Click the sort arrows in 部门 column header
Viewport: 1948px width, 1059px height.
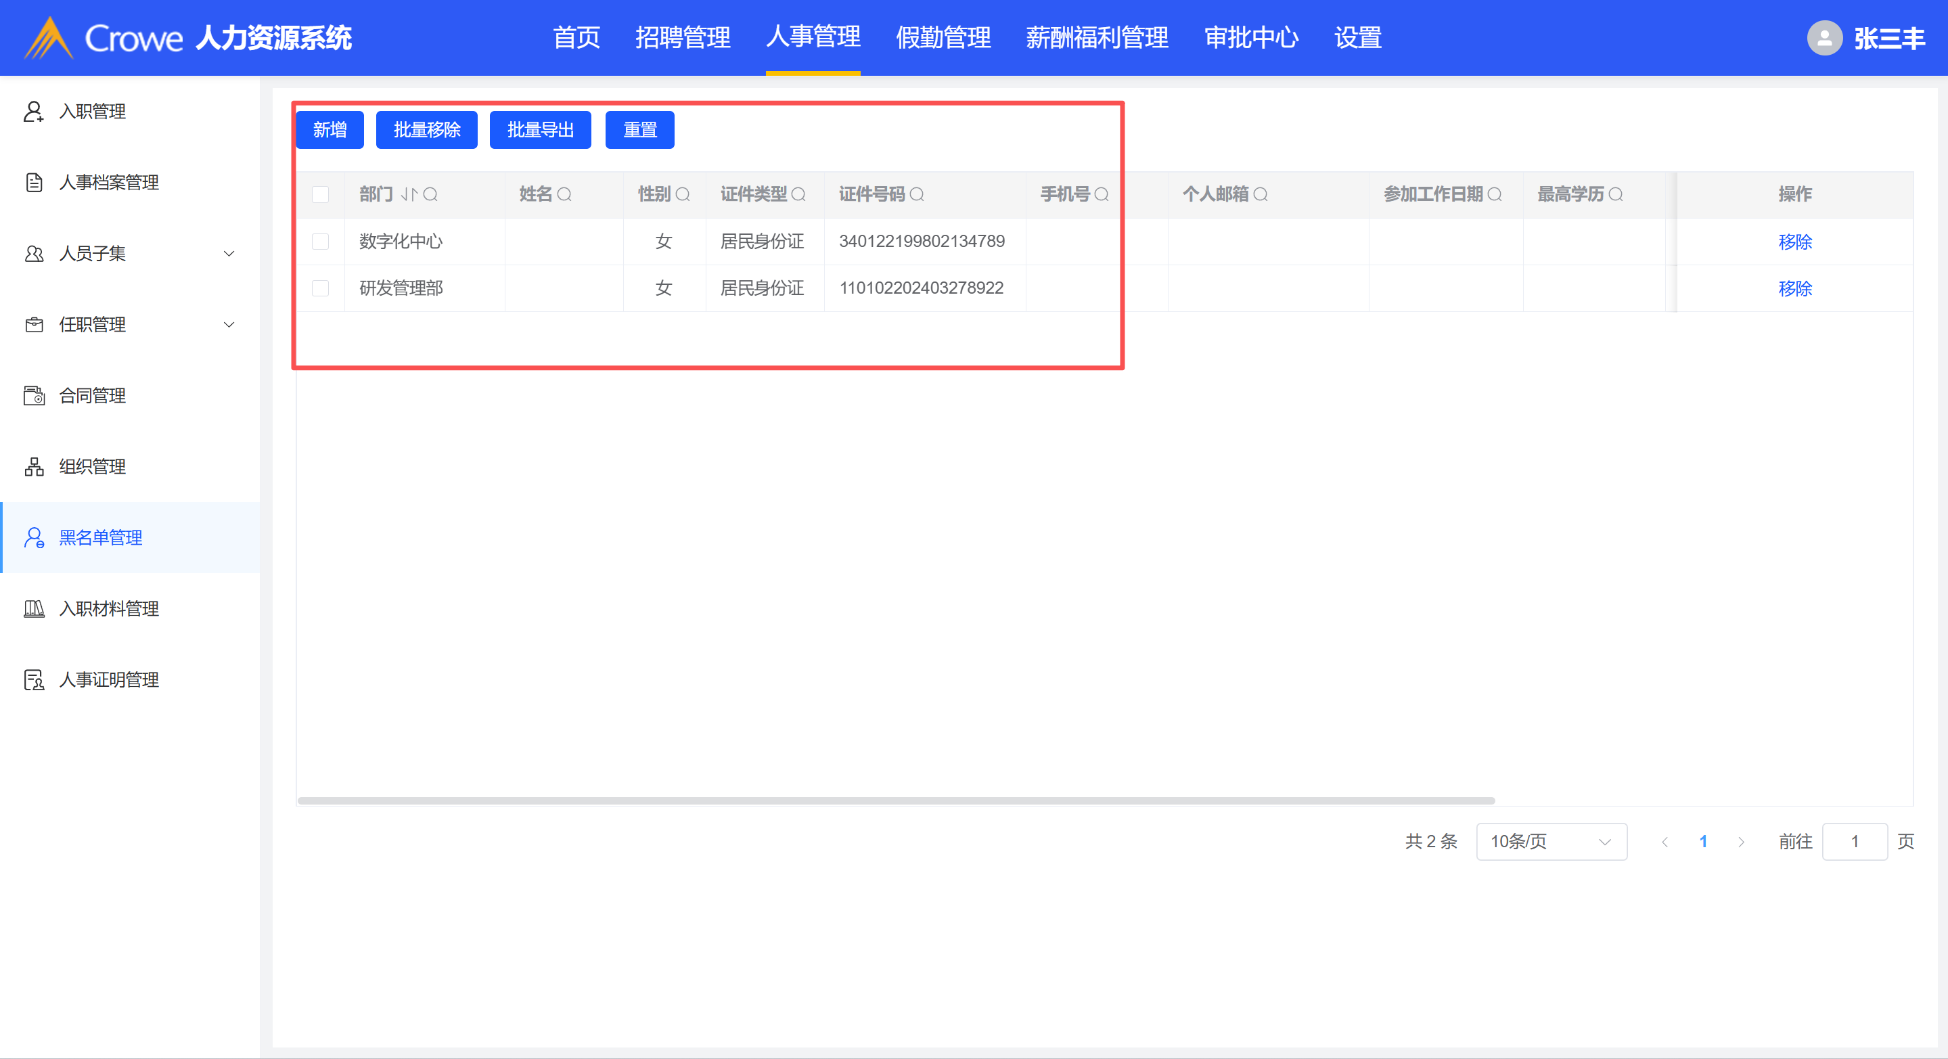[x=409, y=194]
